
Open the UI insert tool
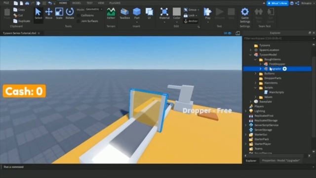pyautogui.click(x=149, y=14)
